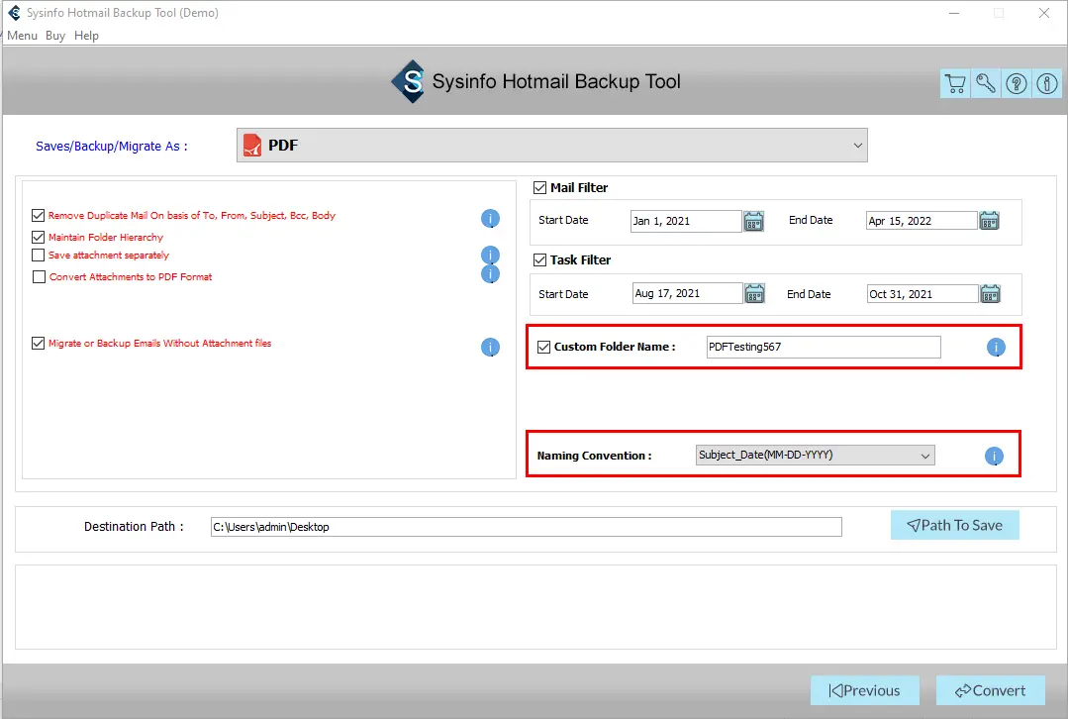Click the about info icon in header

1046,84
